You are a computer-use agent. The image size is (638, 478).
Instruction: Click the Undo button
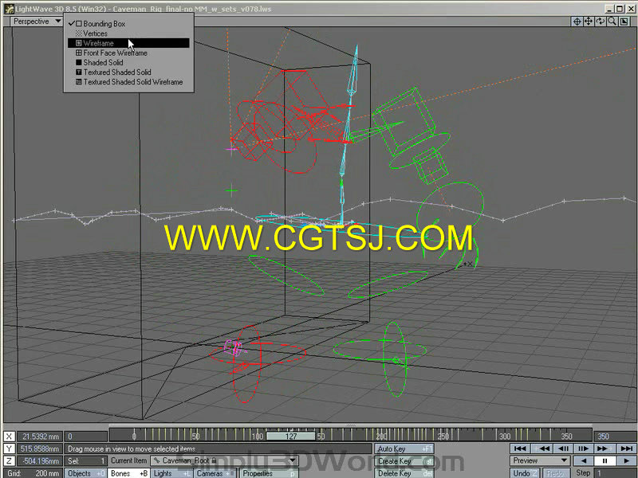[x=525, y=473]
